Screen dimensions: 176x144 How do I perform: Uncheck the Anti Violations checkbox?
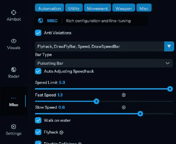pos(38,33)
